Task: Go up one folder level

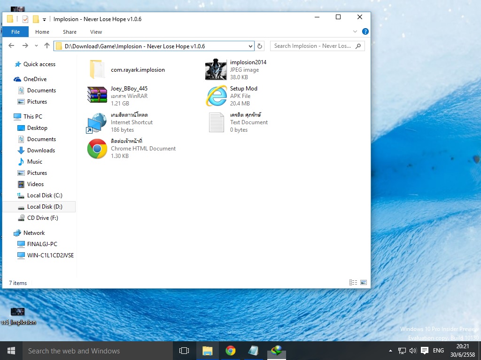Action: (x=47, y=45)
